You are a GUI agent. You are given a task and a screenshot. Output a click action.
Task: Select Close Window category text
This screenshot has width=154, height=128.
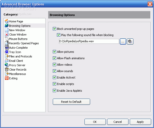click(x=18, y=35)
